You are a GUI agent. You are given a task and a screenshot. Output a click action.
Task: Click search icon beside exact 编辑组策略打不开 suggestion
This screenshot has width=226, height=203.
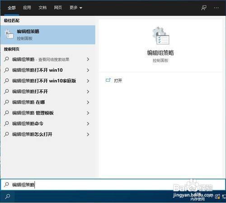coord(6,91)
